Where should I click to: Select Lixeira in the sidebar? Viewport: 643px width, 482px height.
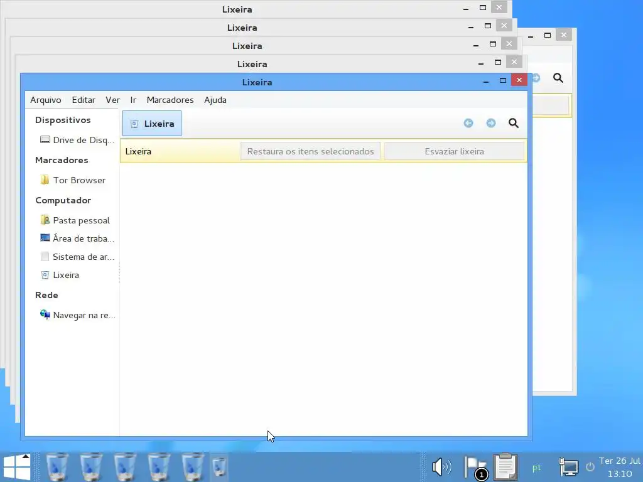tap(60, 275)
